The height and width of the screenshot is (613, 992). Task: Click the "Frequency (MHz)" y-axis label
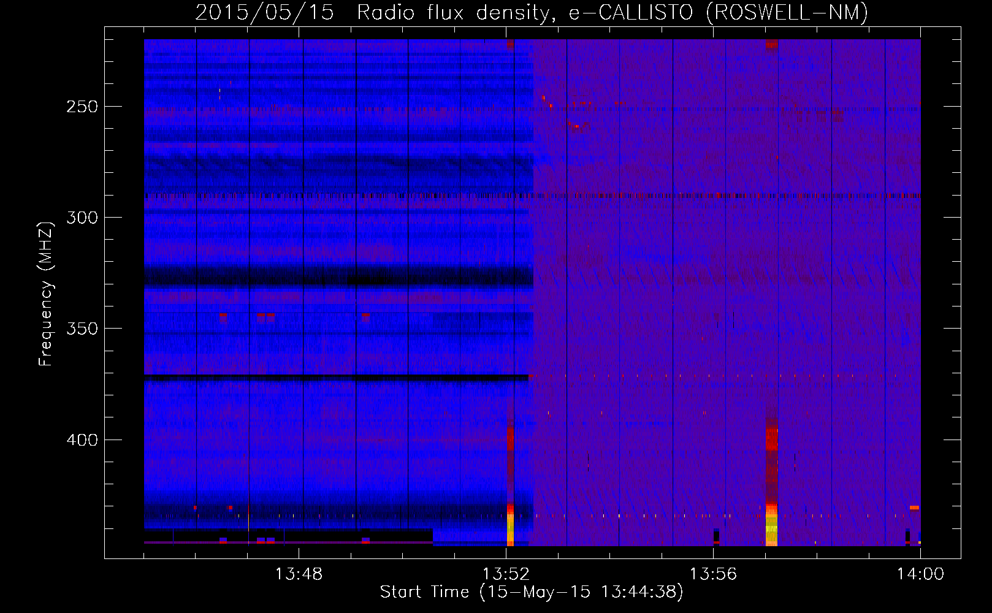[46, 294]
